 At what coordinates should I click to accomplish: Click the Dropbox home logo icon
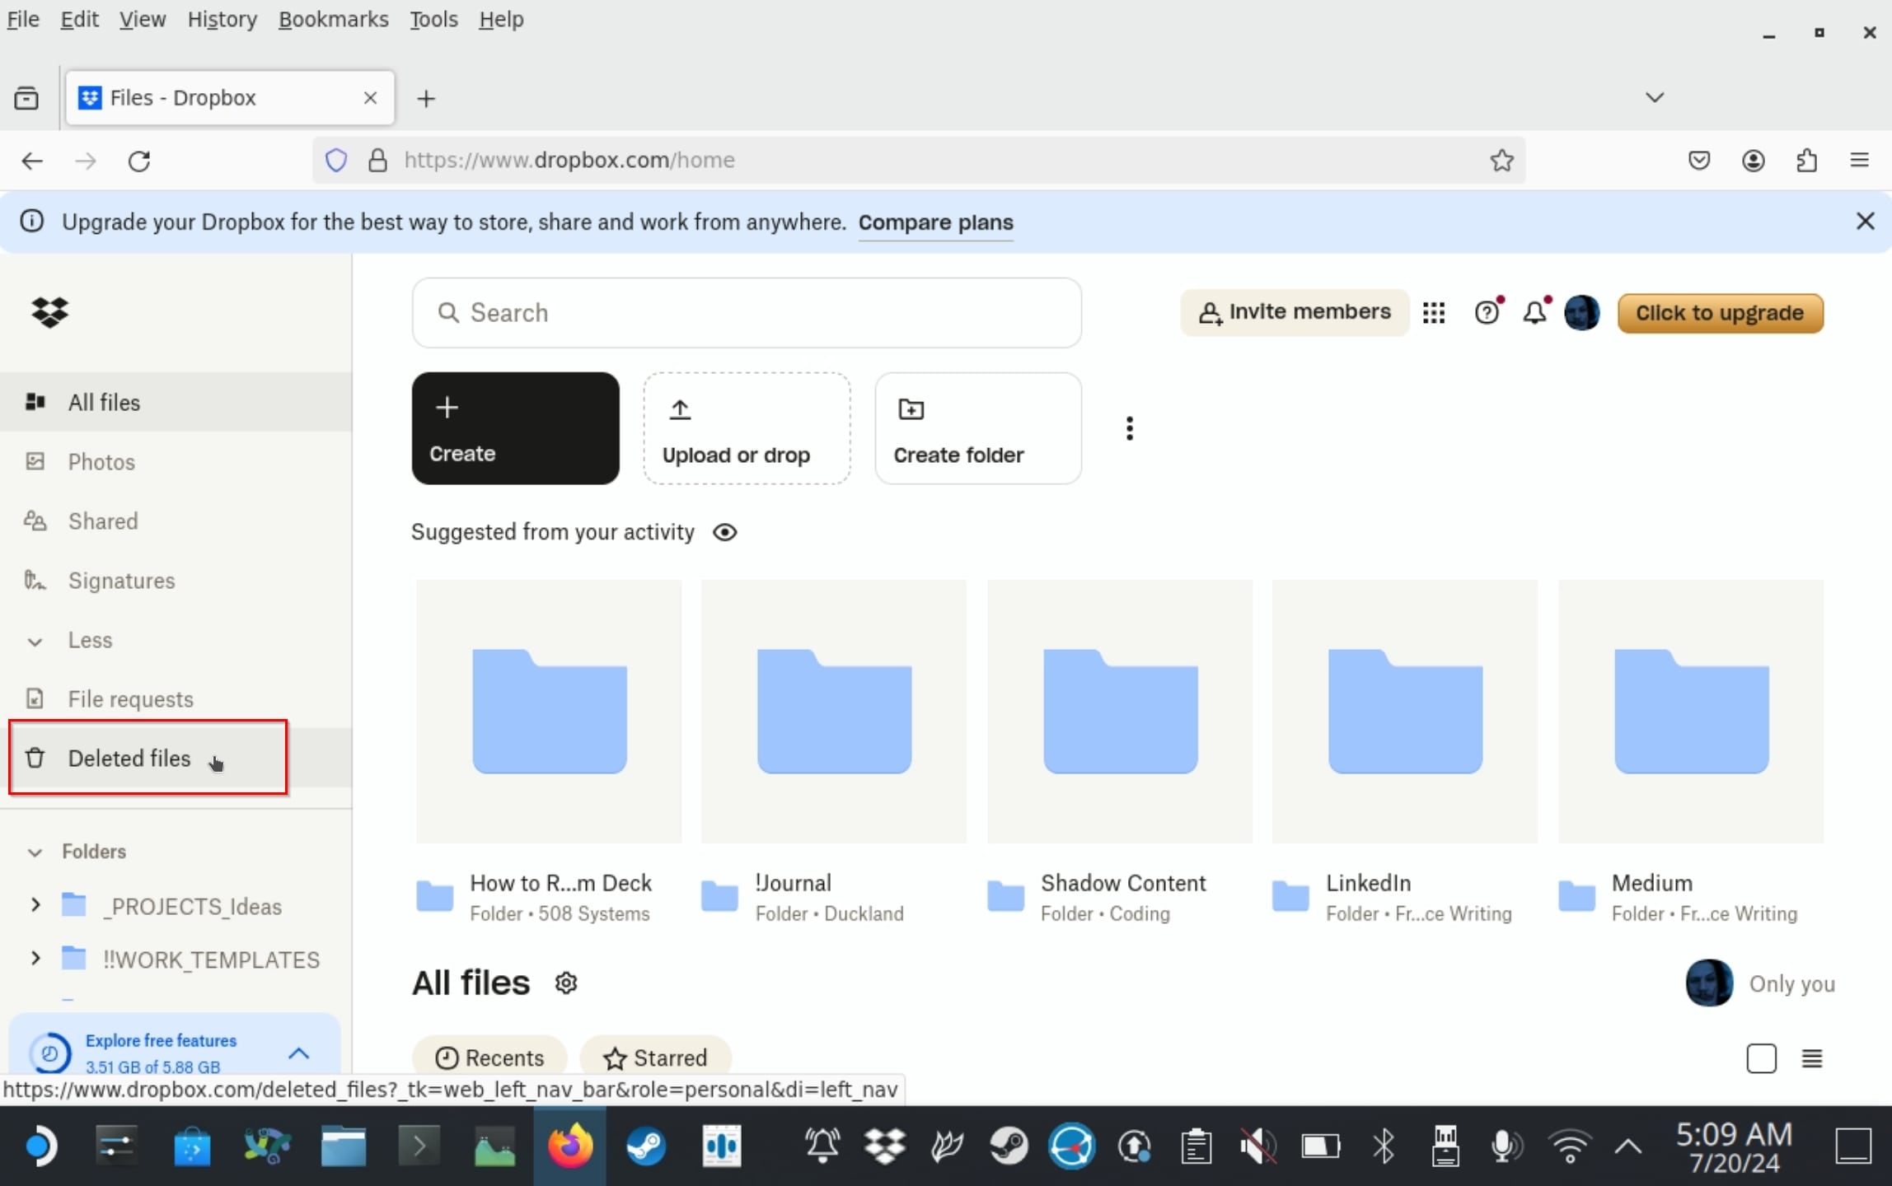point(50,311)
